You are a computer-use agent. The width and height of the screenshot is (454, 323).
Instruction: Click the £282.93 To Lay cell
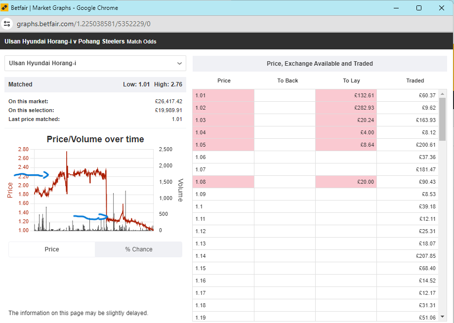click(x=346, y=108)
